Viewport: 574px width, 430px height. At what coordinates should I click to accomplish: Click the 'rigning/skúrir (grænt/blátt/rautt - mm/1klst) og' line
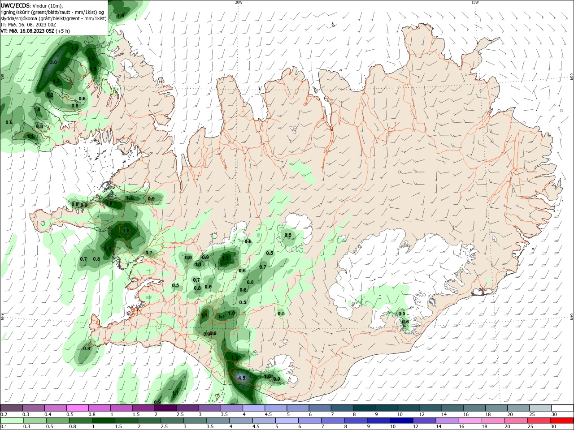(x=52, y=12)
